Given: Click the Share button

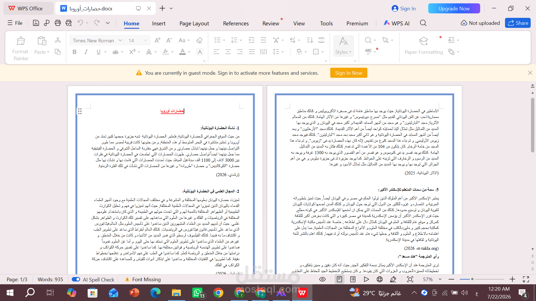Looking at the screenshot, I should point(518,23).
